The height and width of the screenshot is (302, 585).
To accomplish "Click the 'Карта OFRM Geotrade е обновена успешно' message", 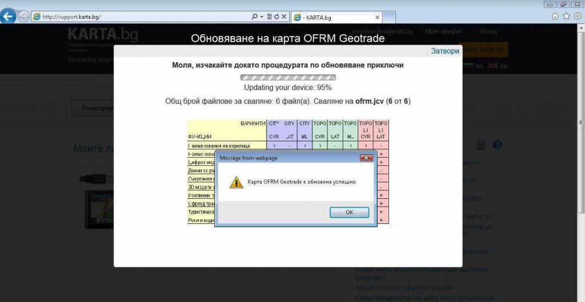I will click(302, 182).
